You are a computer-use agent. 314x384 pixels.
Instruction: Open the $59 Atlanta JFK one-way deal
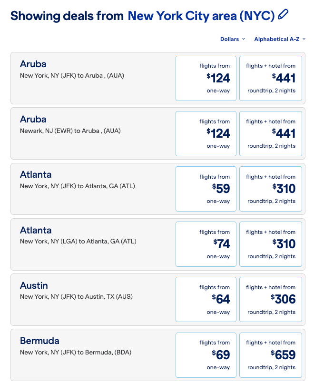(x=206, y=189)
